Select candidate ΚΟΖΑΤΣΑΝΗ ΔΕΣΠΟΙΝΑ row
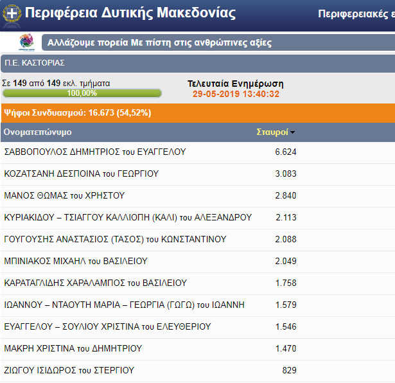This screenshot has height=383, width=395. pos(82,174)
